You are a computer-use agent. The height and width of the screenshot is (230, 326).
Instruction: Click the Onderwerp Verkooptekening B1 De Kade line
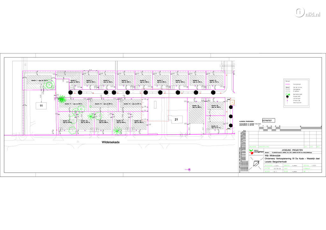click(x=292, y=159)
